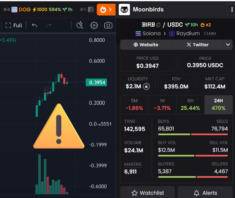Open the project Website link
The height and width of the screenshot is (198, 235).
[x=146, y=45]
